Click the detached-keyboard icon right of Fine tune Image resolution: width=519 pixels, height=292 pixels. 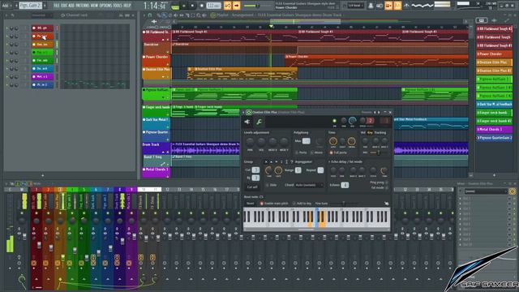[x=386, y=204]
